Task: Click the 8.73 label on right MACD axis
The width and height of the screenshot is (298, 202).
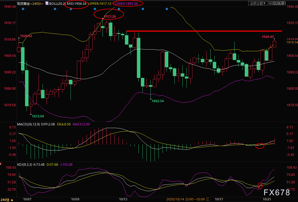Action: click(x=290, y=127)
